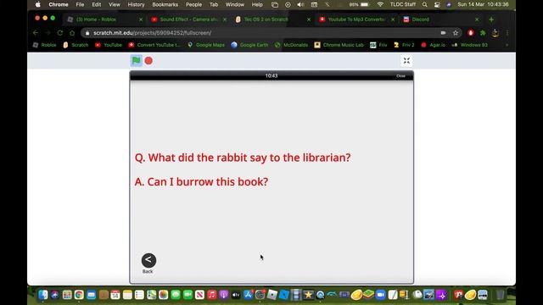Go back one page in Chrome

click(36, 33)
